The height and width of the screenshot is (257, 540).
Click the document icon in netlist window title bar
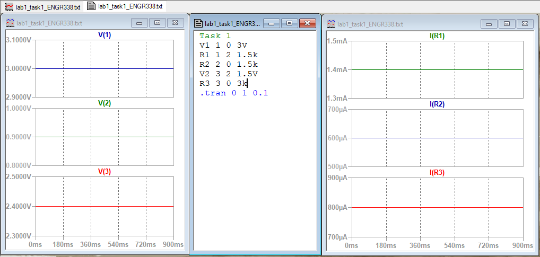point(198,23)
